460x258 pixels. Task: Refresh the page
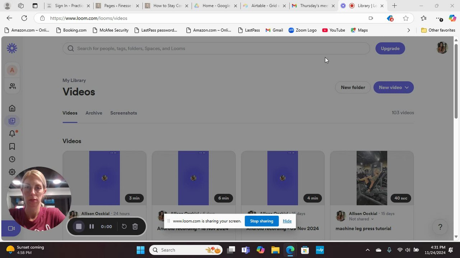24,18
